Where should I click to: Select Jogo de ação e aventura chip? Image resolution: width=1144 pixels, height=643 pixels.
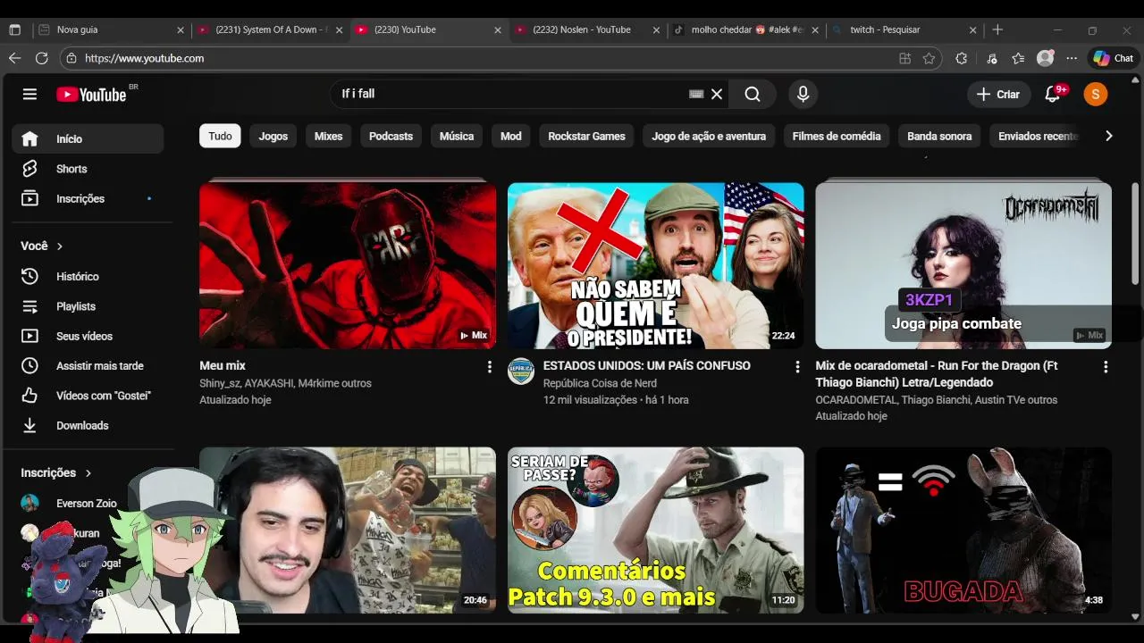click(x=709, y=136)
